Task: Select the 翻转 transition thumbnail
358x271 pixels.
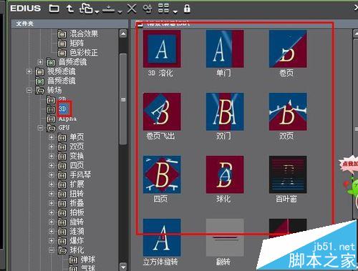Action: (225, 237)
